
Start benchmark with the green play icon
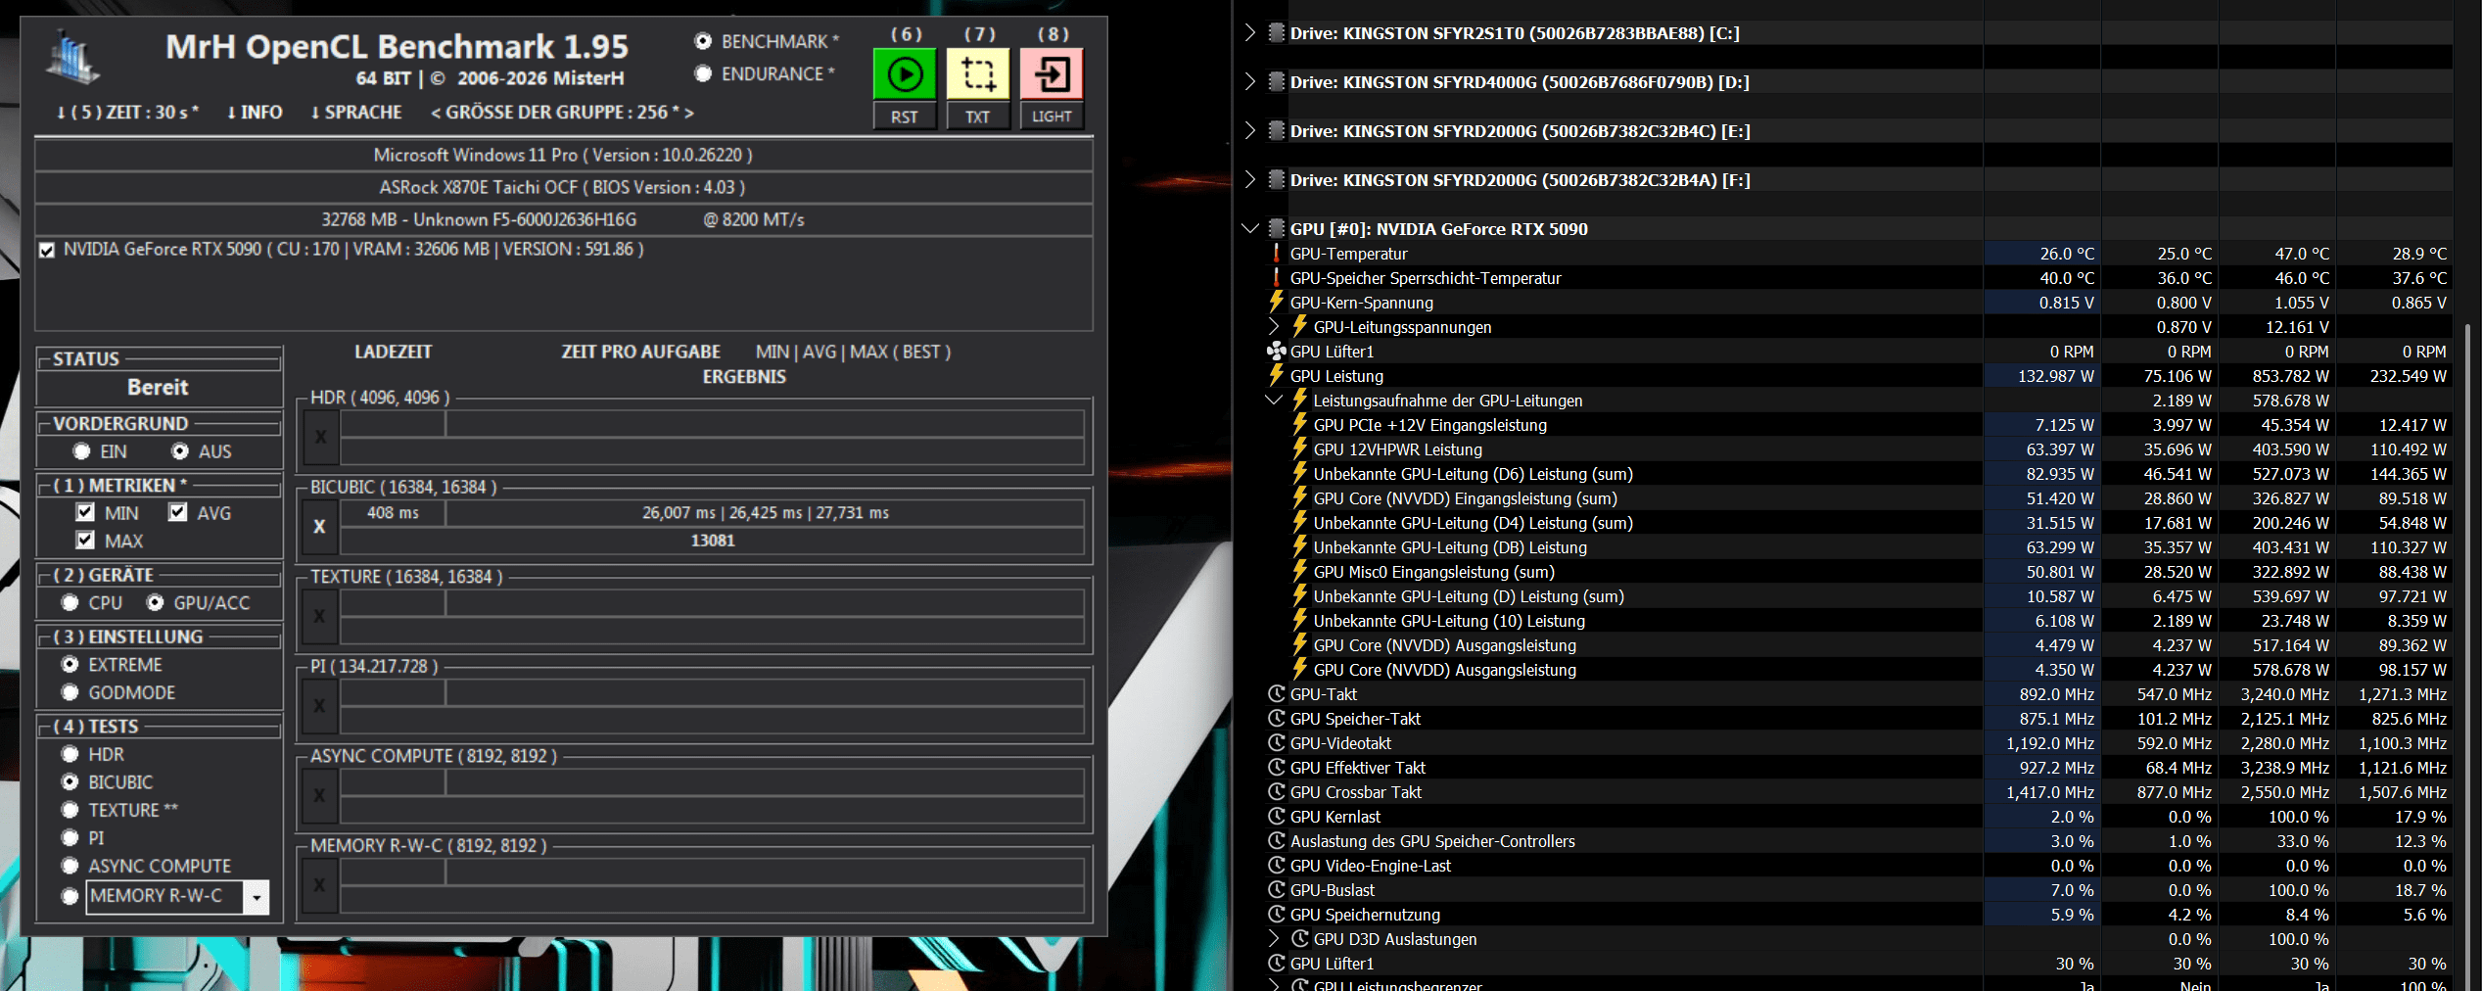coord(905,73)
